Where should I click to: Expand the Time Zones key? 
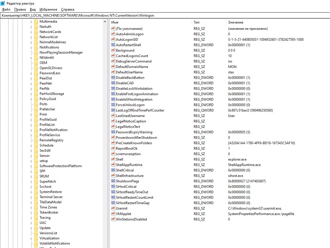(x=31, y=207)
